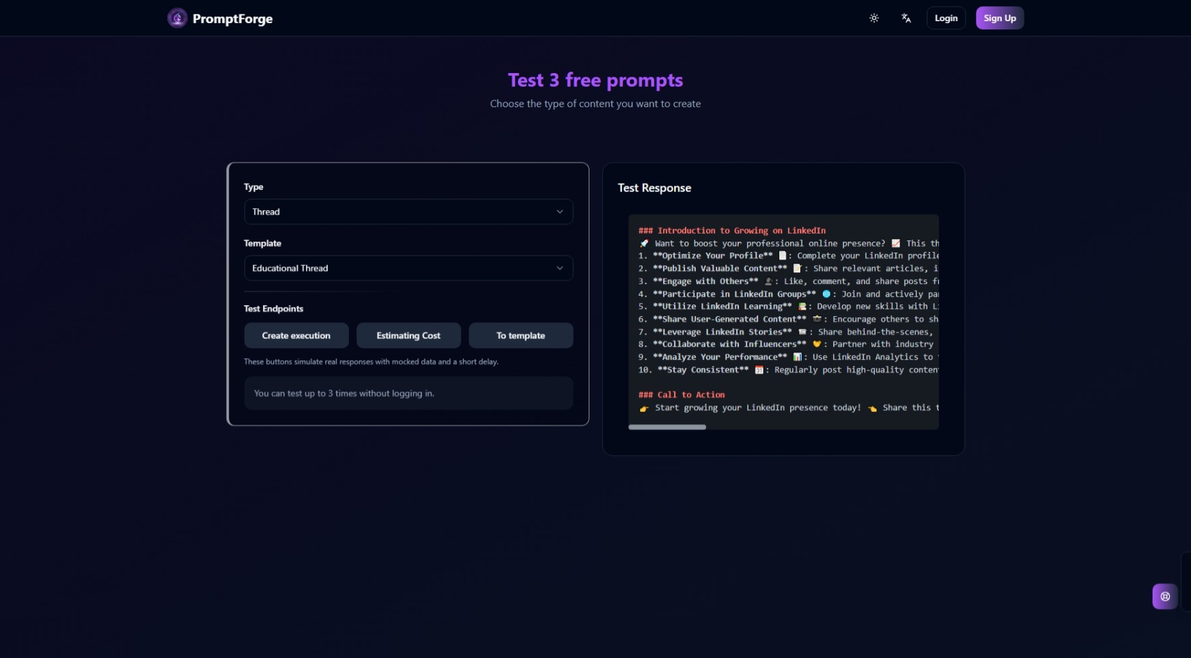This screenshot has width=1191, height=658.
Task: Click the Sign Up button
Action: [999, 18]
